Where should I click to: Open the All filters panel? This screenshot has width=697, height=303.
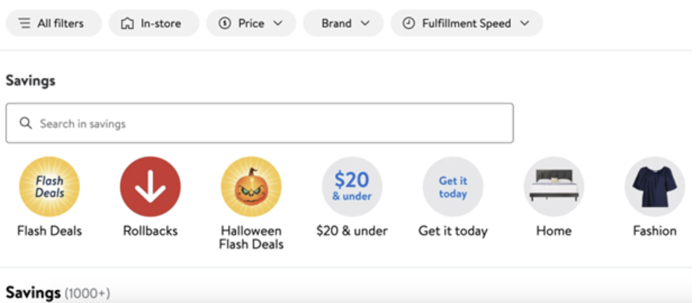coord(53,23)
